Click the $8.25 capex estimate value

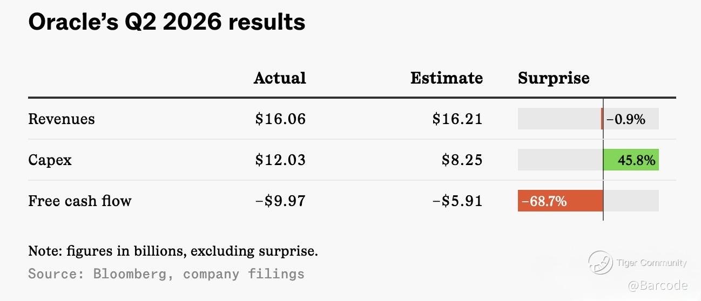[x=462, y=160]
